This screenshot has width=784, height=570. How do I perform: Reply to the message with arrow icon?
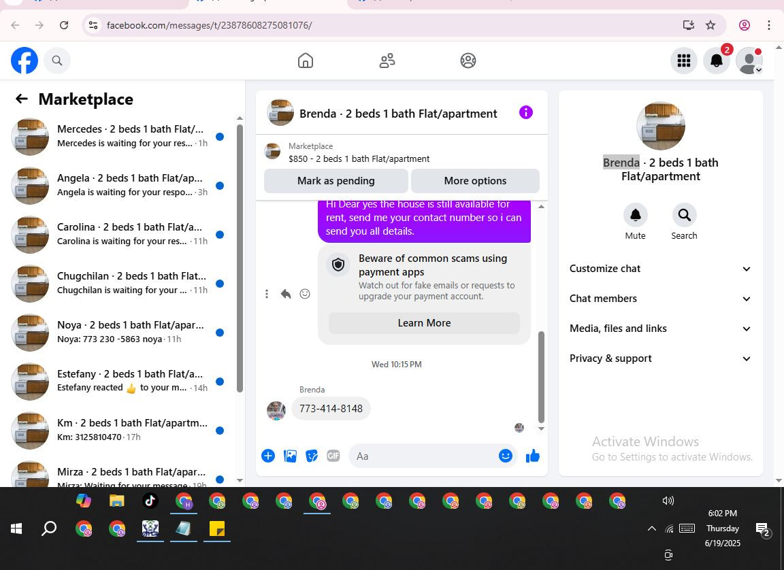286,294
